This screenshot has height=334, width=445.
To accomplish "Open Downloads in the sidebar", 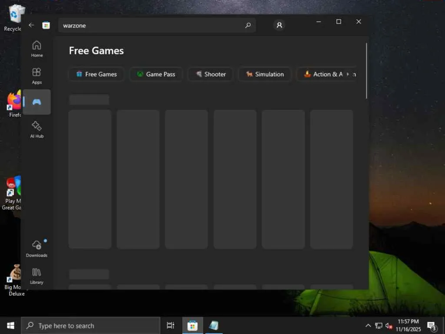I will [37, 249].
